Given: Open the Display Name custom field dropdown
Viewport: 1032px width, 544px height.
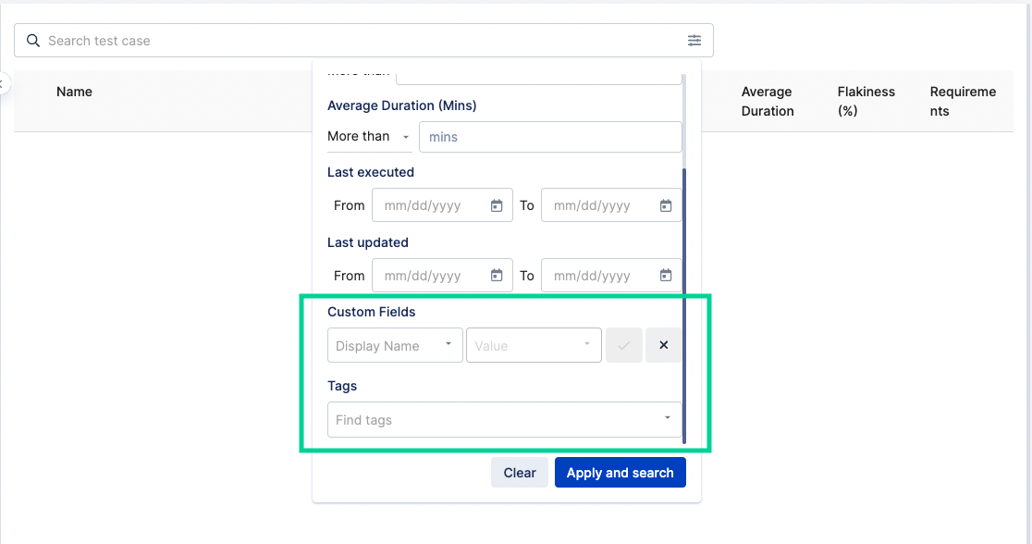Looking at the screenshot, I should point(395,344).
